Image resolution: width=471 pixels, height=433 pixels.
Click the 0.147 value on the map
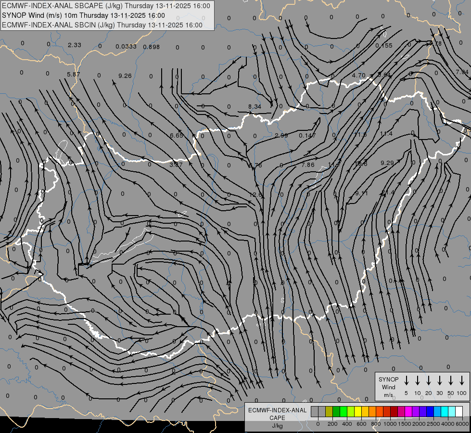(307, 136)
